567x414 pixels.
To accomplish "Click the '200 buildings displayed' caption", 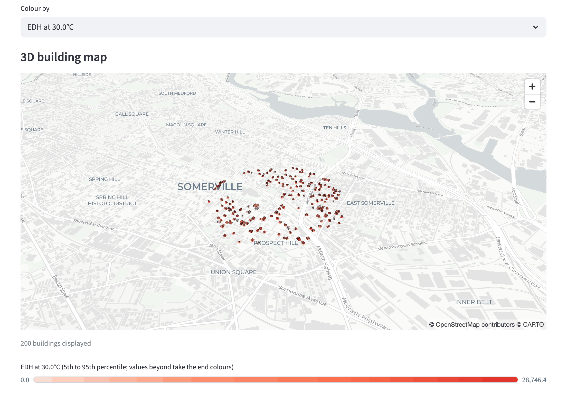I will point(56,343).
